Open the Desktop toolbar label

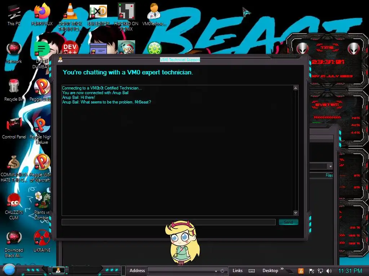click(x=270, y=271)
